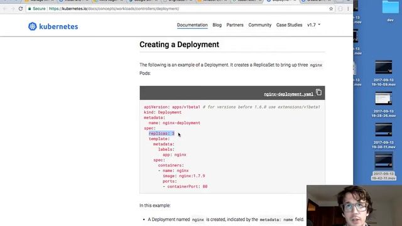Click the browser forward arrow
Image resolution: width=402 pixels, height=226 pixels.
[x=13, y=9]
